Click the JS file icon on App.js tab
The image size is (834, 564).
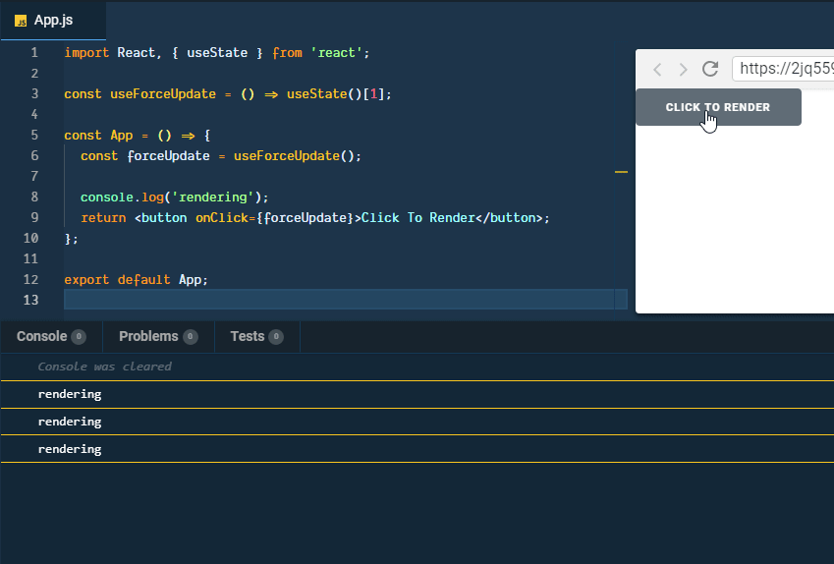pos(21,21)
